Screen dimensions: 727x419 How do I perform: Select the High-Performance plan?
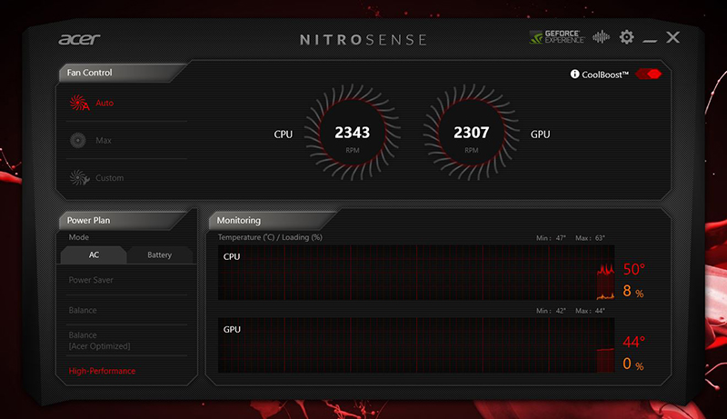coord(102,371)
